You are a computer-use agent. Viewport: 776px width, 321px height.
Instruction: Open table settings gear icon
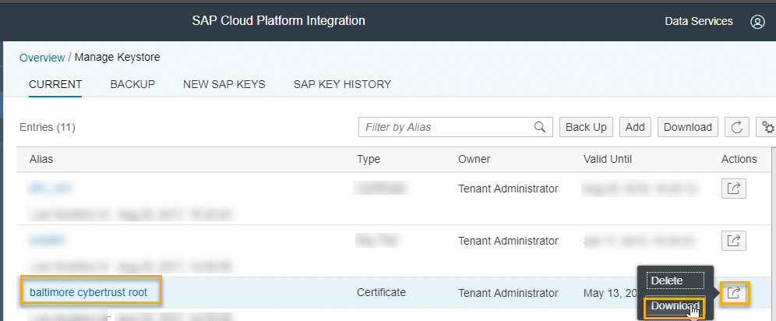click(767, 127)
